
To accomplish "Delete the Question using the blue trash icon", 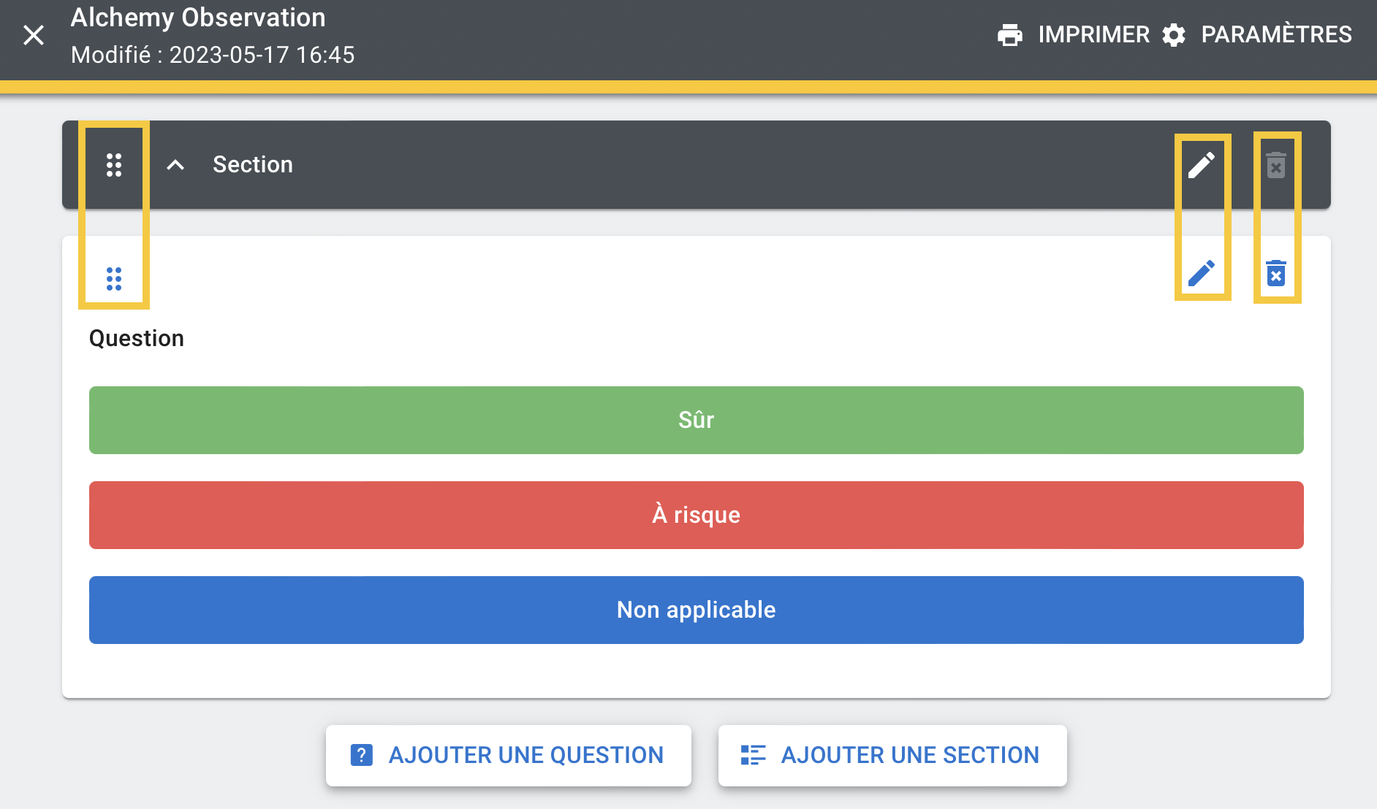I will coord(1276,274).
